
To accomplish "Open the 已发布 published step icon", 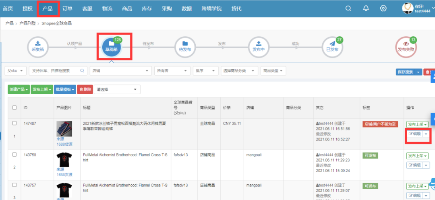I will tap(332, 46).
